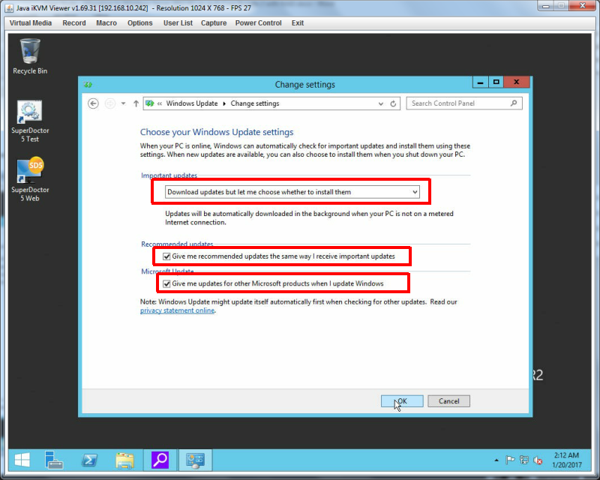Expand the address bar history dropdown

click(381, 103)
